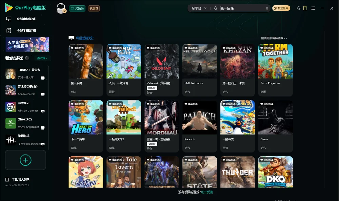Screen dimensions: 339x201
Task: Open the 第一狂战士: 卡赞 game card
Action: pos(238,70)
